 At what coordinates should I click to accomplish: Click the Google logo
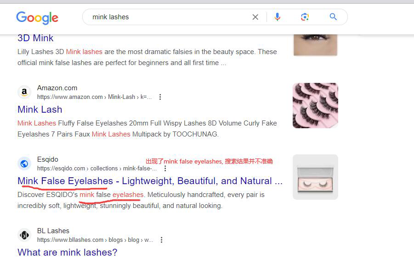click(37, 18)
